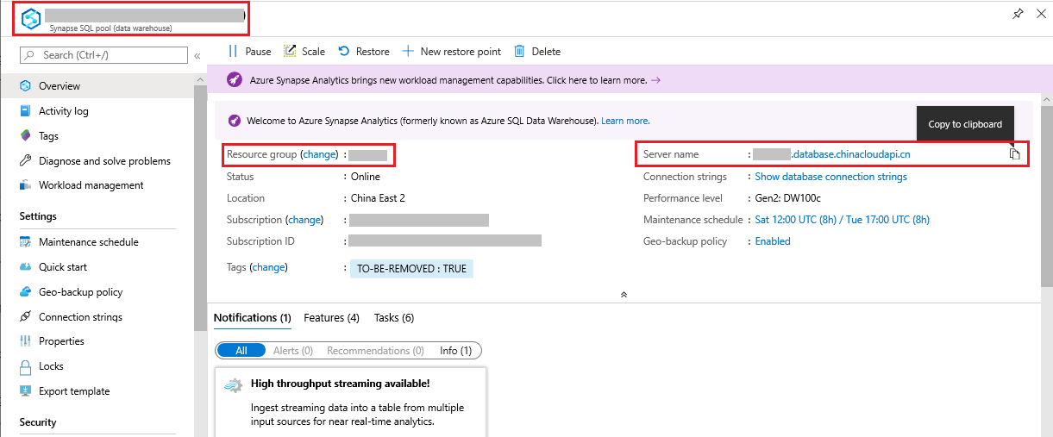Select the All notifications filter

click(241, 351)
